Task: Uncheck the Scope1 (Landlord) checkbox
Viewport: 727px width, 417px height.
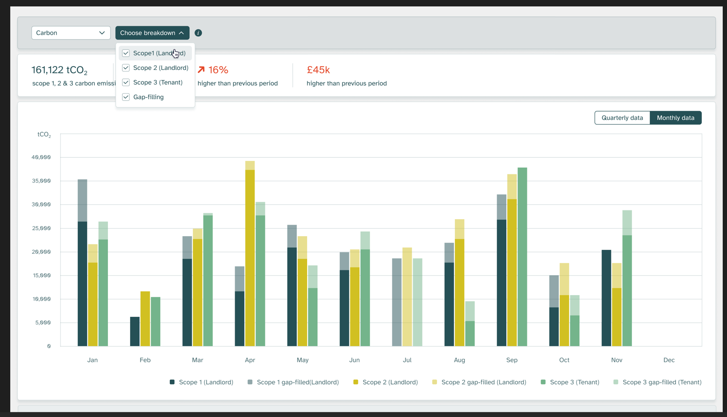Action: coord(126,53)
